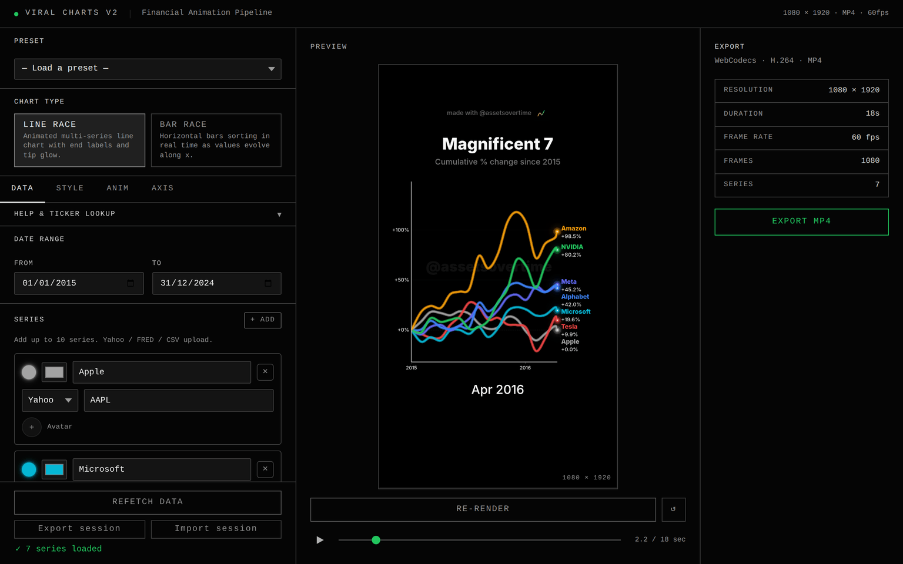The width and height of the screenshot is (903, 564).
Task: Click the chart preview canvas
Action: tap(498, 277)
